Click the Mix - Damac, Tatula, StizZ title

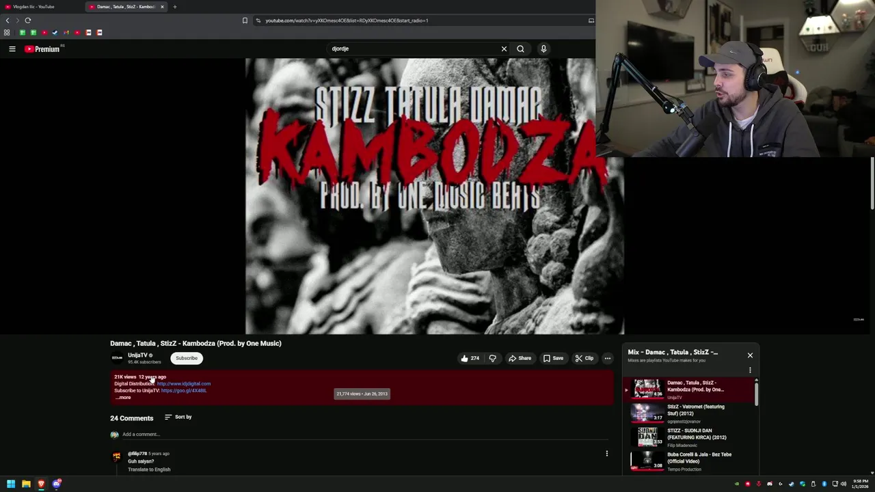[673, 353]
